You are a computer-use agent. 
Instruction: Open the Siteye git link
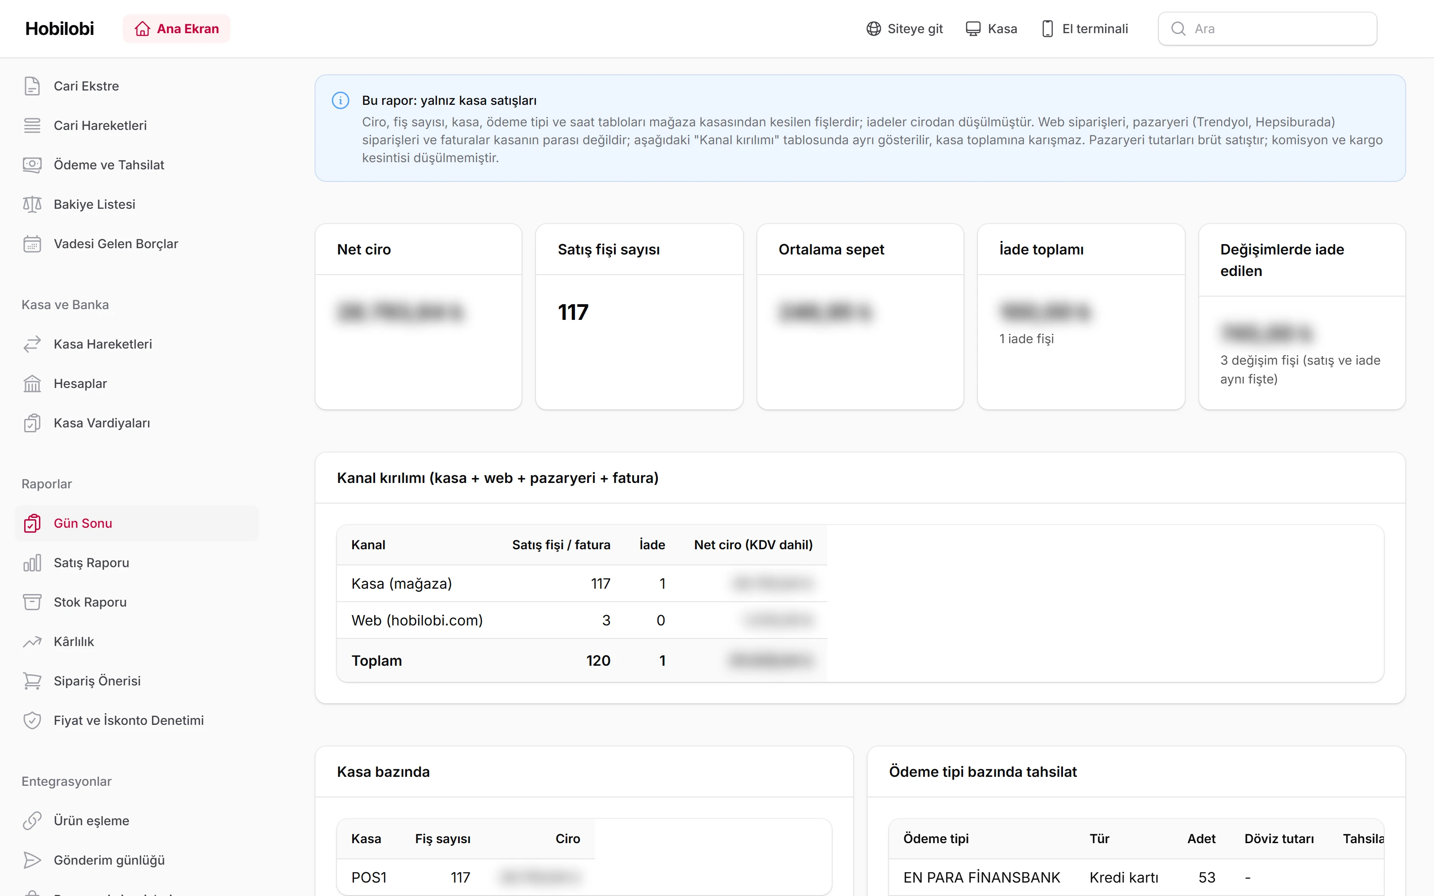[904, 28]
